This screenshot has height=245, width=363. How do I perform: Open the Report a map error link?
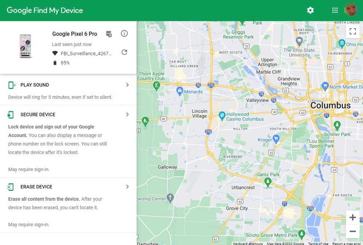pos(346,244)
